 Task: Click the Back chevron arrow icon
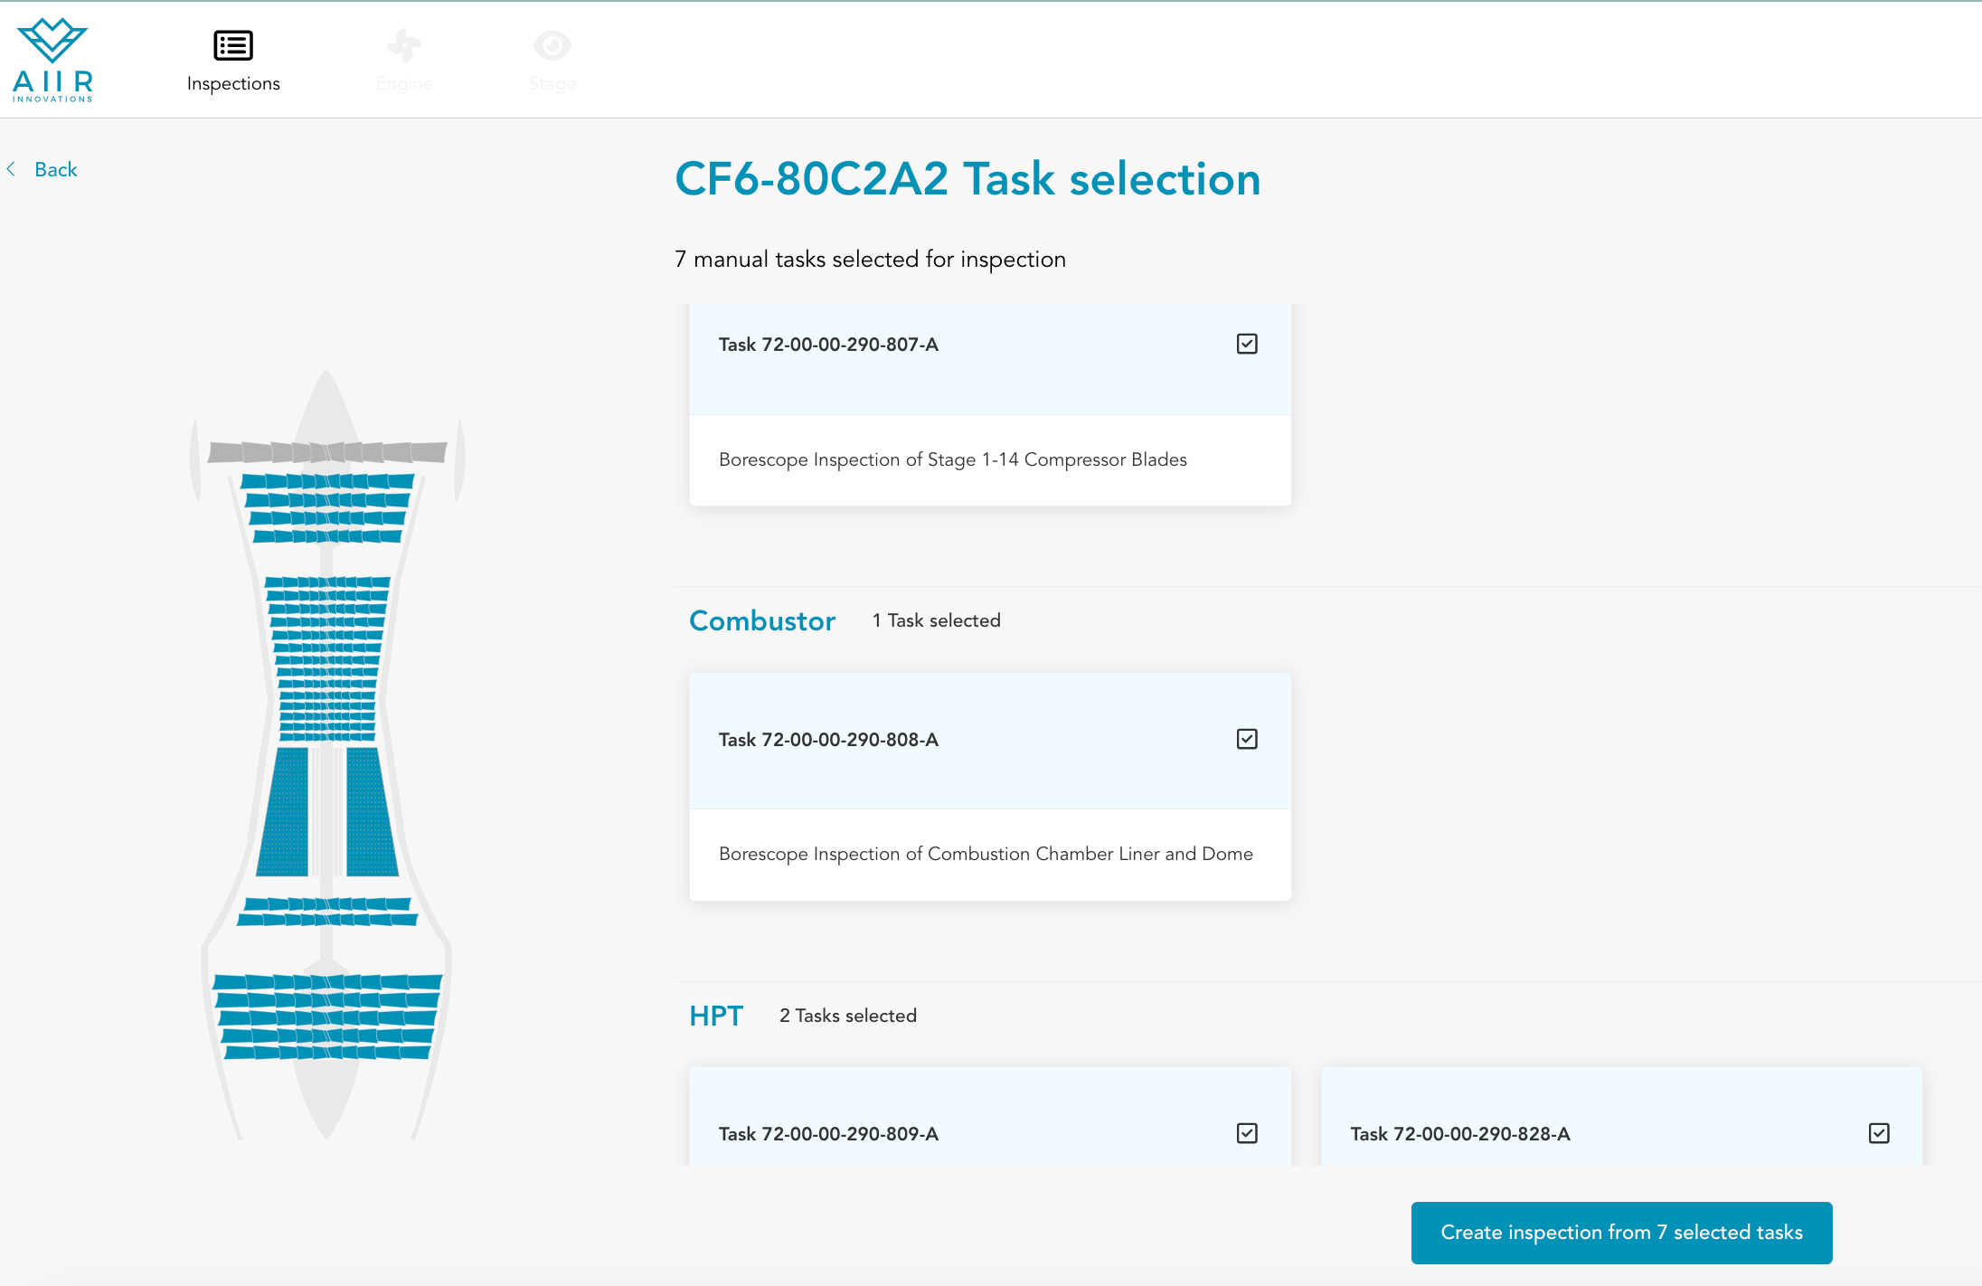coord(12,169)
